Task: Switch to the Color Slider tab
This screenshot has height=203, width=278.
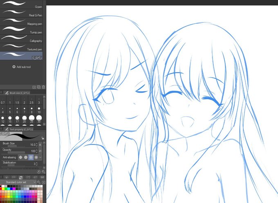Action: [13, 177]
